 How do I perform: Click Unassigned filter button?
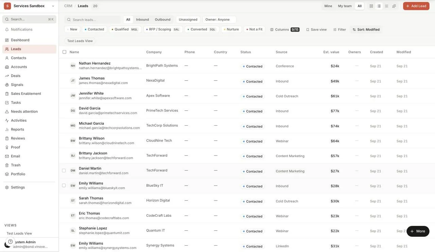coord(188,20)
